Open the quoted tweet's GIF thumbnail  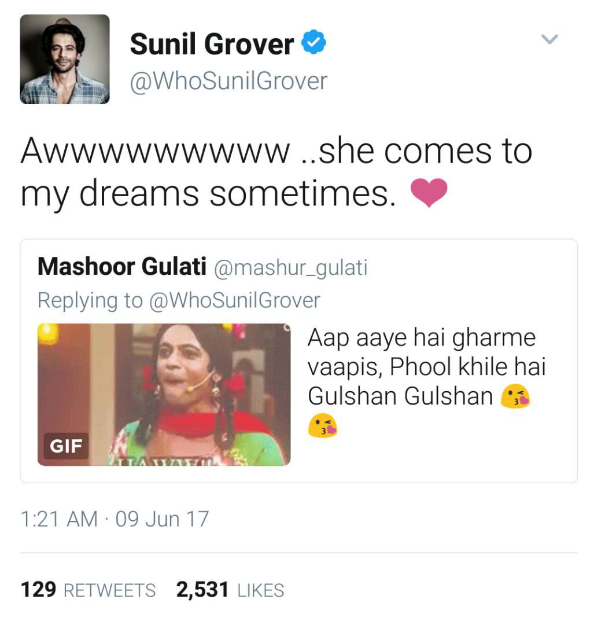coord(164,394)
